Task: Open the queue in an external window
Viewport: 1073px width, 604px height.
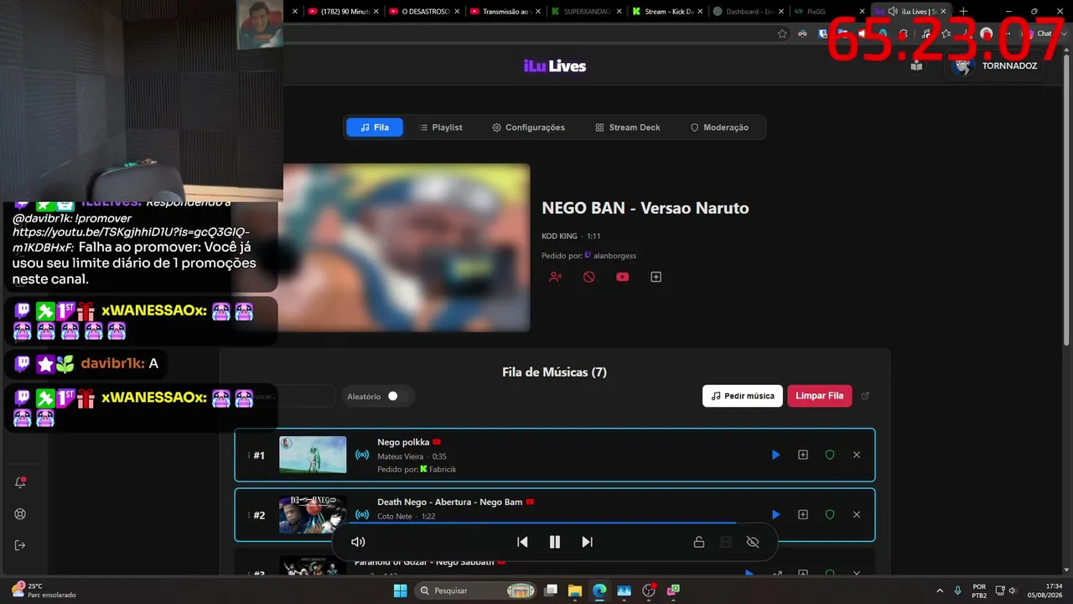Action: pyautogui.click(x=866, y=396)
